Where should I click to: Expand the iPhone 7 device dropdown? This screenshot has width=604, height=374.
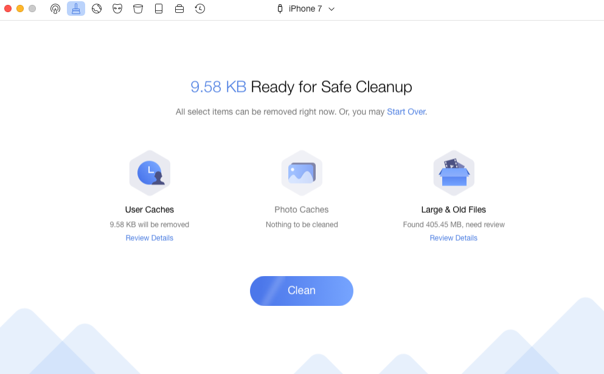pyautogui.click(x=305, y=9)
